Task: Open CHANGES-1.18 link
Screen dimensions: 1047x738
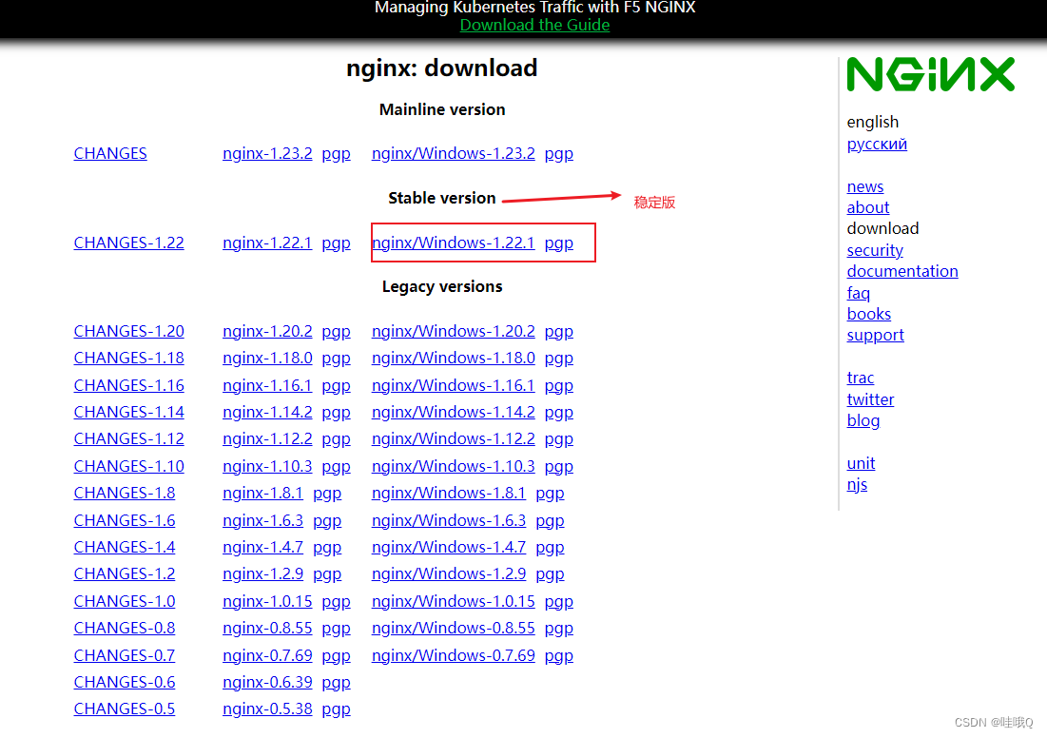Action: 129,358
